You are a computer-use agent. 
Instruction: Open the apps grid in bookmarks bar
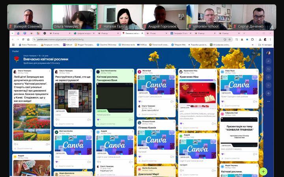click(13, 45)
